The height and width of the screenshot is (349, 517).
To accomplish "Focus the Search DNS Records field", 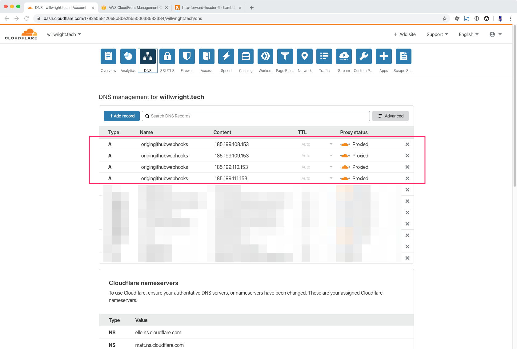I will pos(256,116).
